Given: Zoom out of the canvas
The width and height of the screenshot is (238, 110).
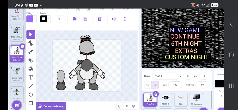Looking at the screenshot, I should (x=120, y=106).
